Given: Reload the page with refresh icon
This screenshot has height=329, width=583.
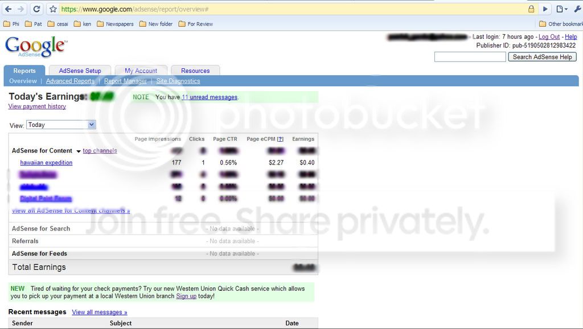Looking at the screenshot, I should coord(36,9).
